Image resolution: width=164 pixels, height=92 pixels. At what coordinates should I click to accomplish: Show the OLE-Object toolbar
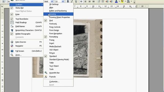tap(58, 50)
